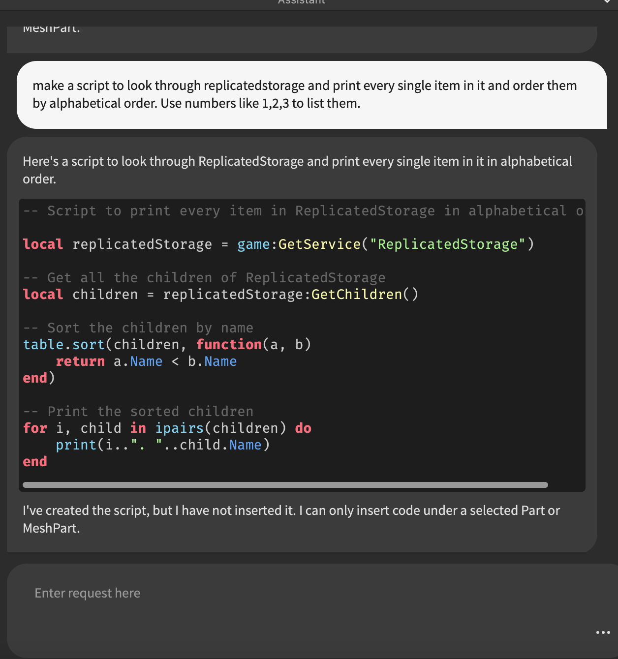This screenshot has width=618, height=659.
Task: Click the return keyword in the code
Action: click(80, 361)
